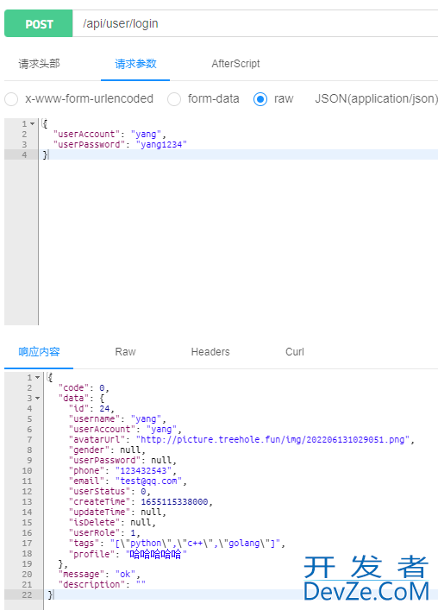Open the AfterScript tab
The width and height of the screenshot is (438, 610).
pos(235,63)
